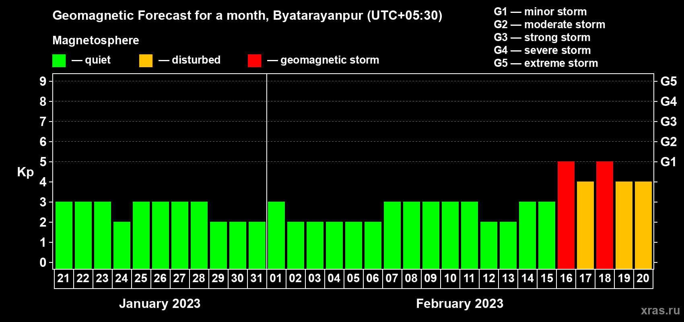The image size is (684, 322).
Task: Click the G3 label on right axis
Action: 668,122
